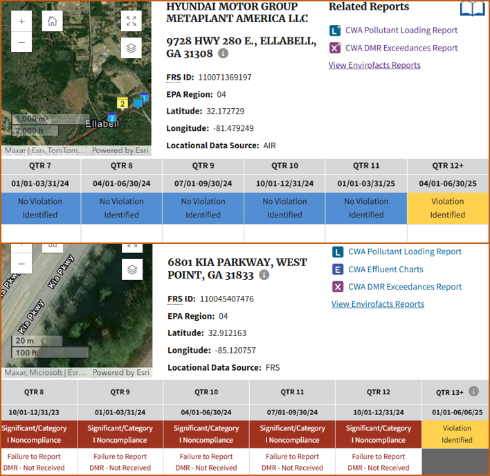Image resolution: width=490 pixels, height=476 pixels.
Task: Click X icon for Hyundai DMR Exceedances Report
Action: point(335,48)
